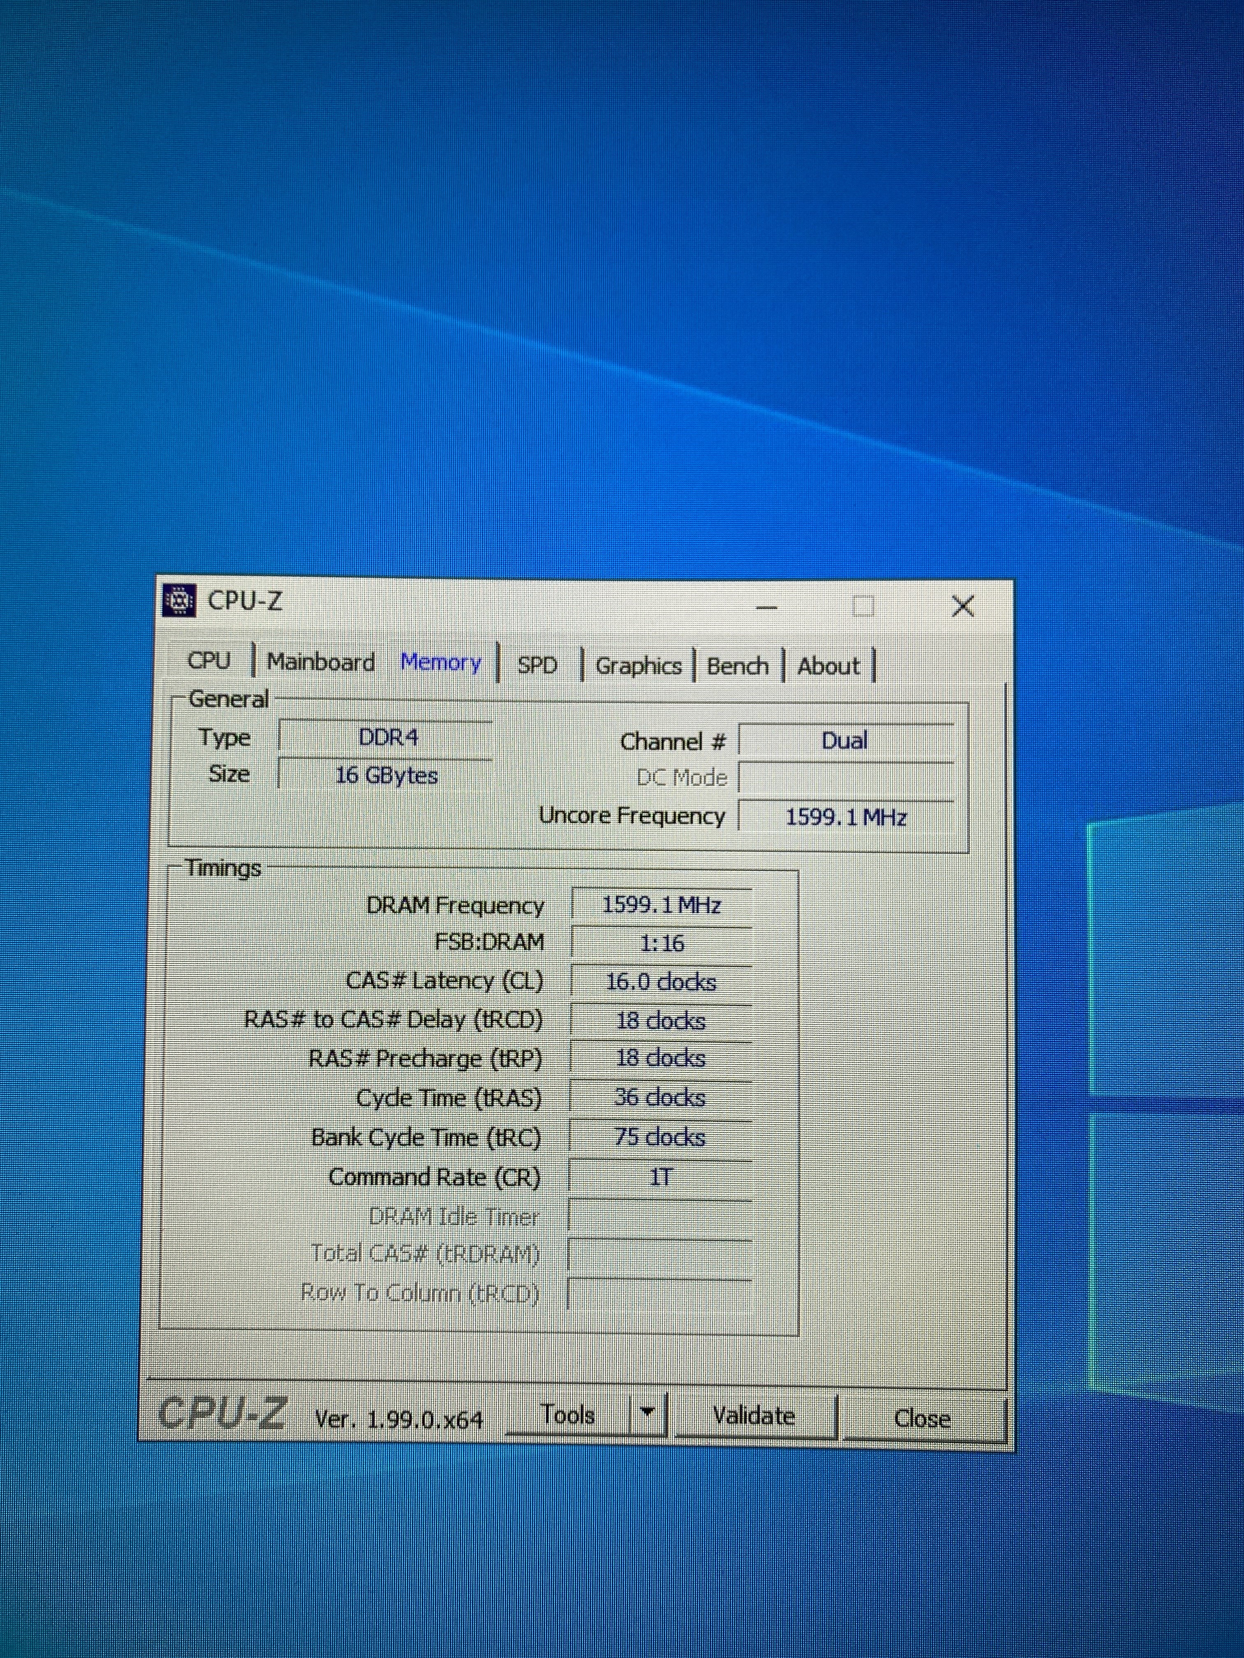Click the DRAM Frequency value field
The height and width of the screenshot is (1658, 1244).
[661, 905]
